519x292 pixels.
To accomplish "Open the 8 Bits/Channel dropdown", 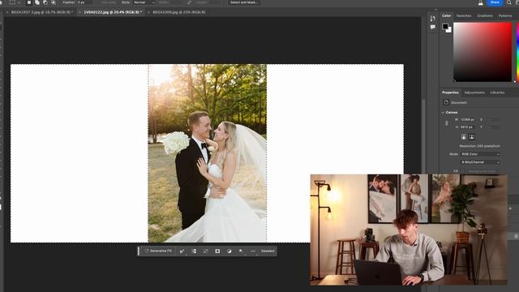I will point(480,162).
